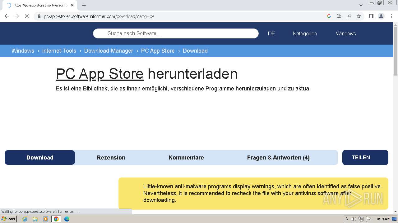Open media player taskbar icon
398x223 pixels.
(x=46, y=219)
